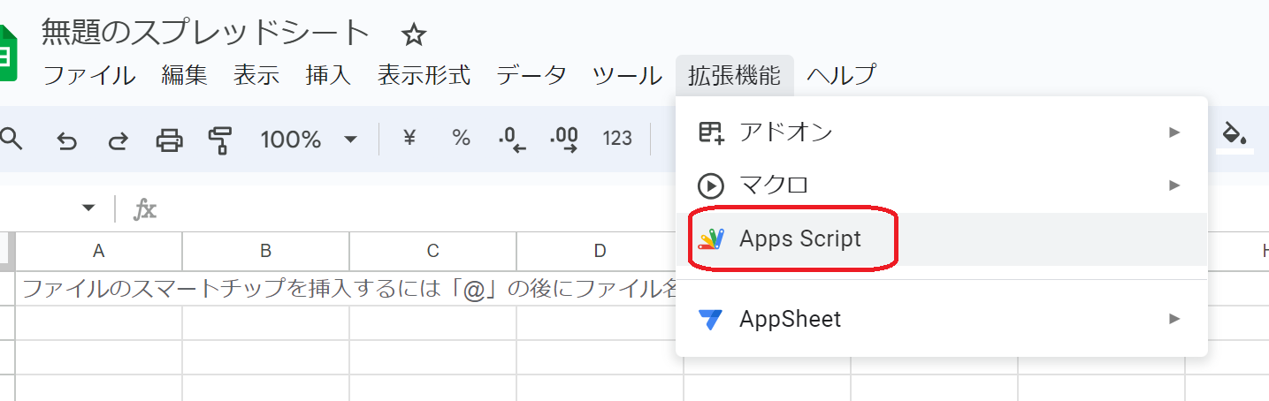Screen dimensions: 1269x401
Task: Open the ツール menu
Action: 627,75
